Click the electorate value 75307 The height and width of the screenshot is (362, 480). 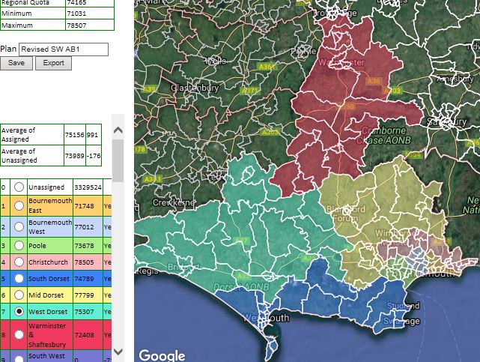point(84,312)
